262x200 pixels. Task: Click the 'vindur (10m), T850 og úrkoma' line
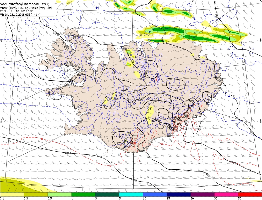[26, 8]
